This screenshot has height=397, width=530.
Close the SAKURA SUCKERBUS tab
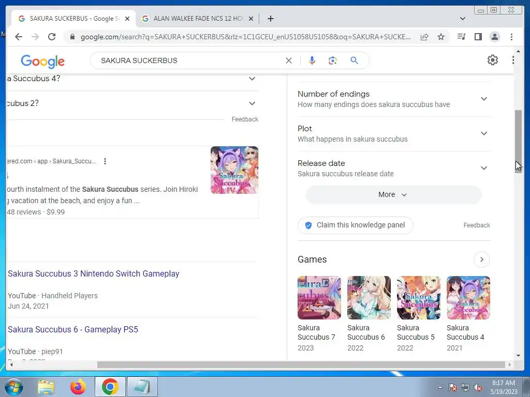pos(127,19)
